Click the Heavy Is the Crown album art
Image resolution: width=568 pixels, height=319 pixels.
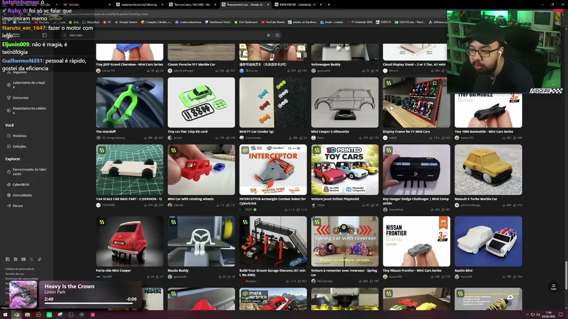23,294
